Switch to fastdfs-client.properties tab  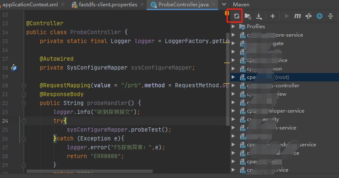107,5
